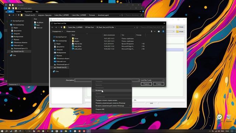Go back in the background Explorer window

(10, 15)
